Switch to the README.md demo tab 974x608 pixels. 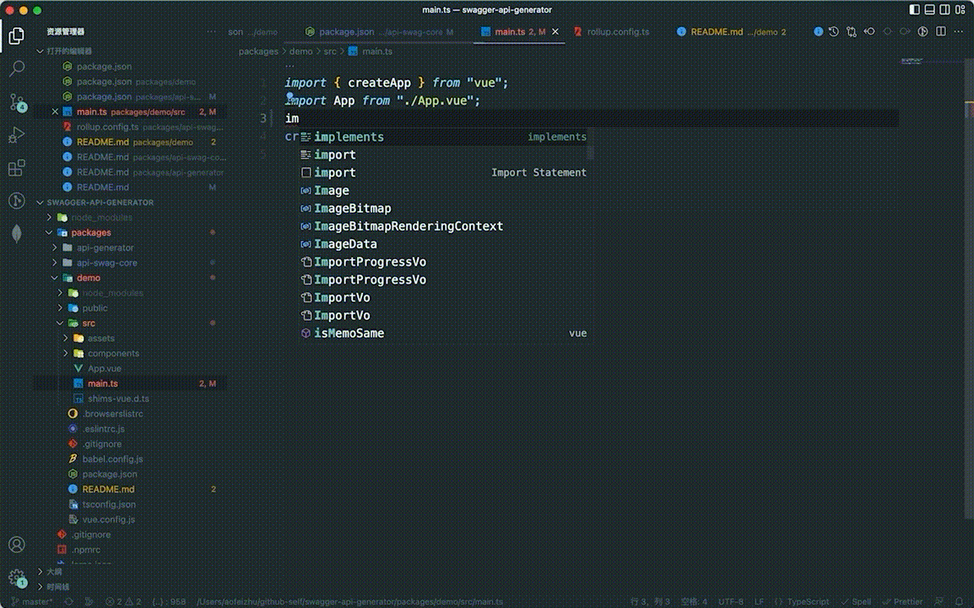(x=733, y=32)
